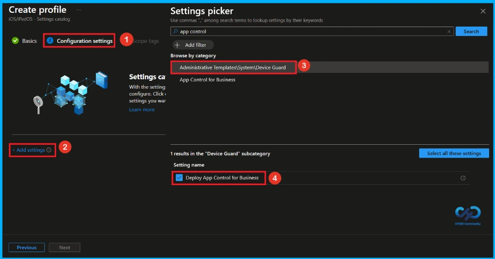Click the results in Device Guard subcategory text
The image size is (495, 259).
(220, 154)
